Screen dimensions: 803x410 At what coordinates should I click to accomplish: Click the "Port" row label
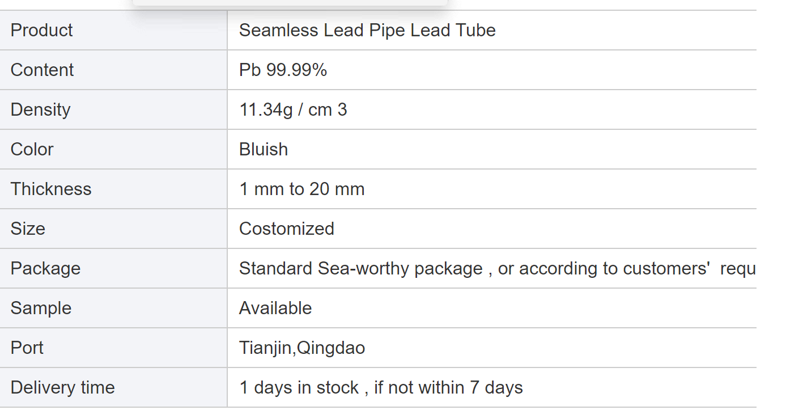click(x=27, y=348)
